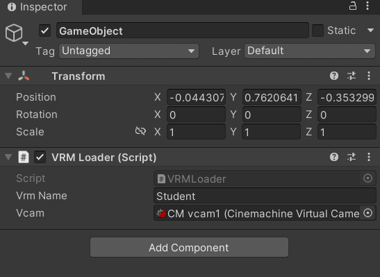The width and height of the screenshot is (380, 277).
Task: Click the Add Component button
Action: point(189,247)
